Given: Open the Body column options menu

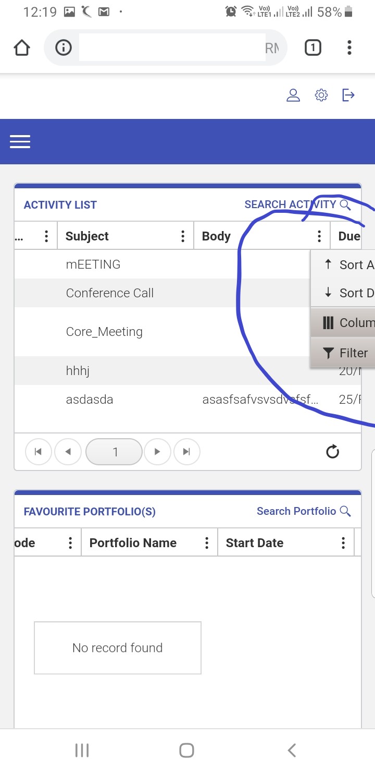Looking at the screenshot, I should click(x=319, y=236).
